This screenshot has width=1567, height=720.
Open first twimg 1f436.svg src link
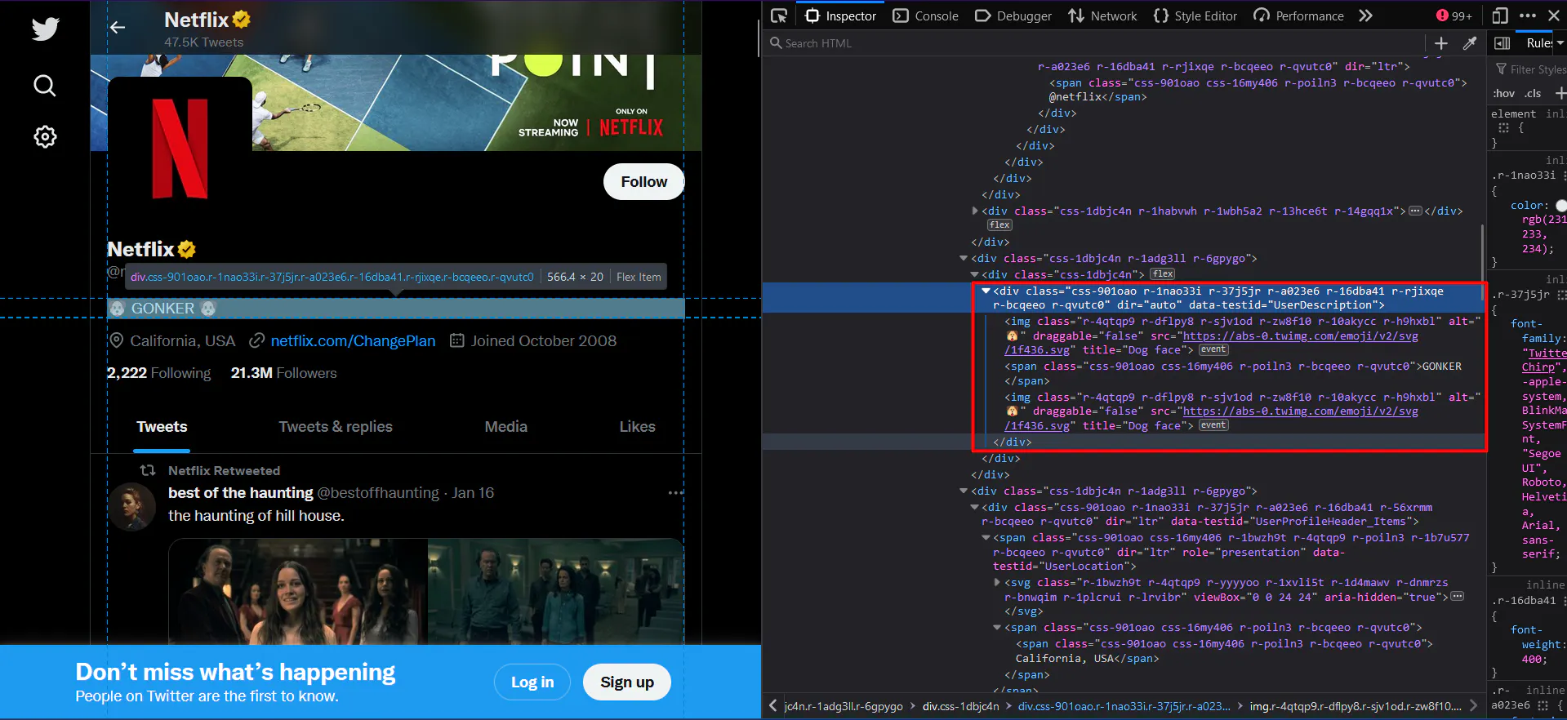point(1211,343)
